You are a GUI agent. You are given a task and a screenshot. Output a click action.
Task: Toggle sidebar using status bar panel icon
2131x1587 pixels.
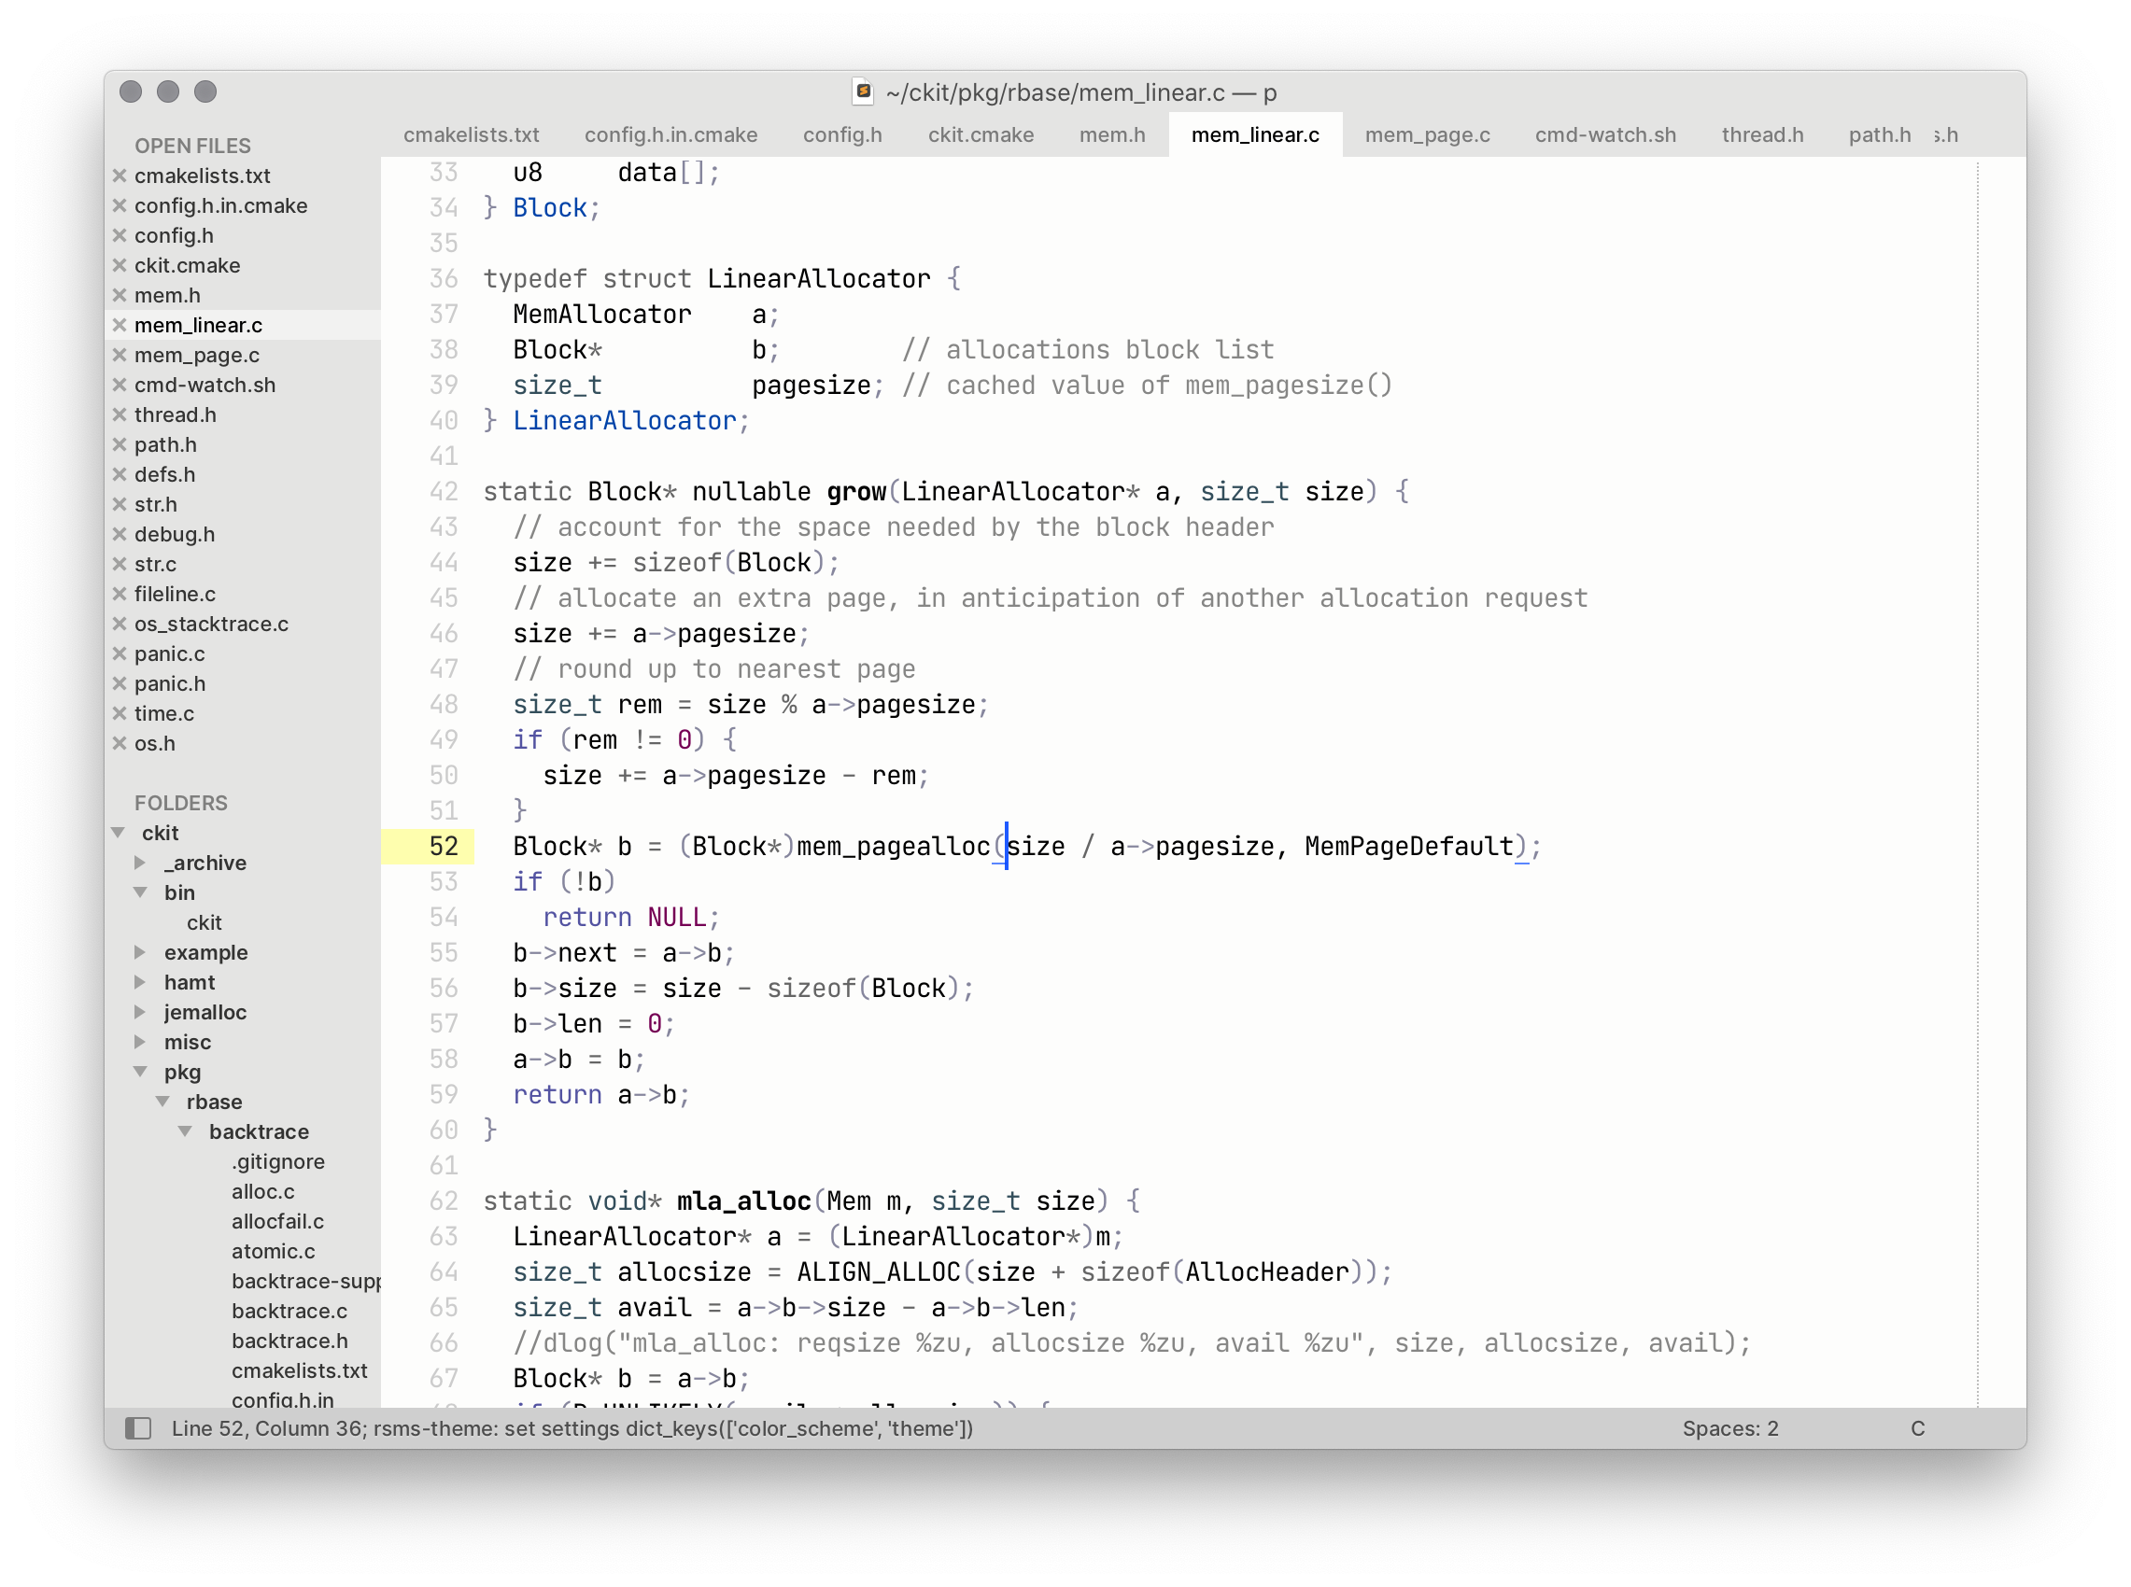coord(138,1428)
